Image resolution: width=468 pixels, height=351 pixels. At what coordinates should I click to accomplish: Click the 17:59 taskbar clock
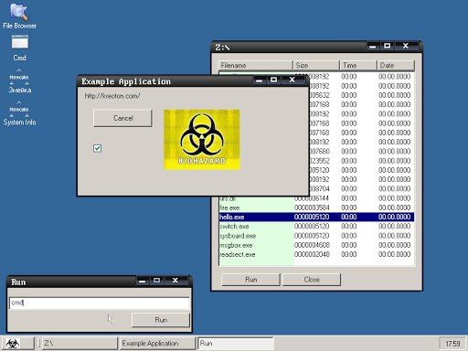(452, 344)
